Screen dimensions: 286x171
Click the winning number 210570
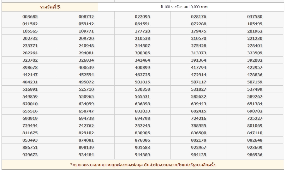(x=199, y=39)
